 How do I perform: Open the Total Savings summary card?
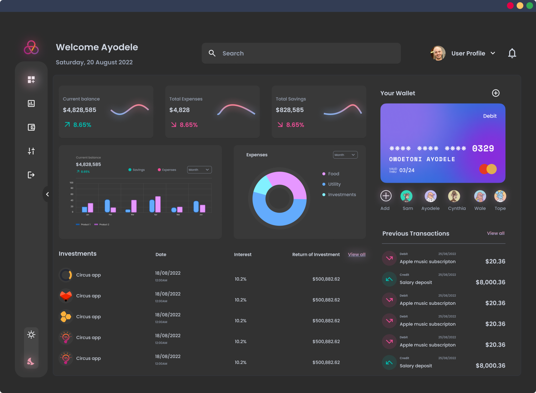(319, 112)
